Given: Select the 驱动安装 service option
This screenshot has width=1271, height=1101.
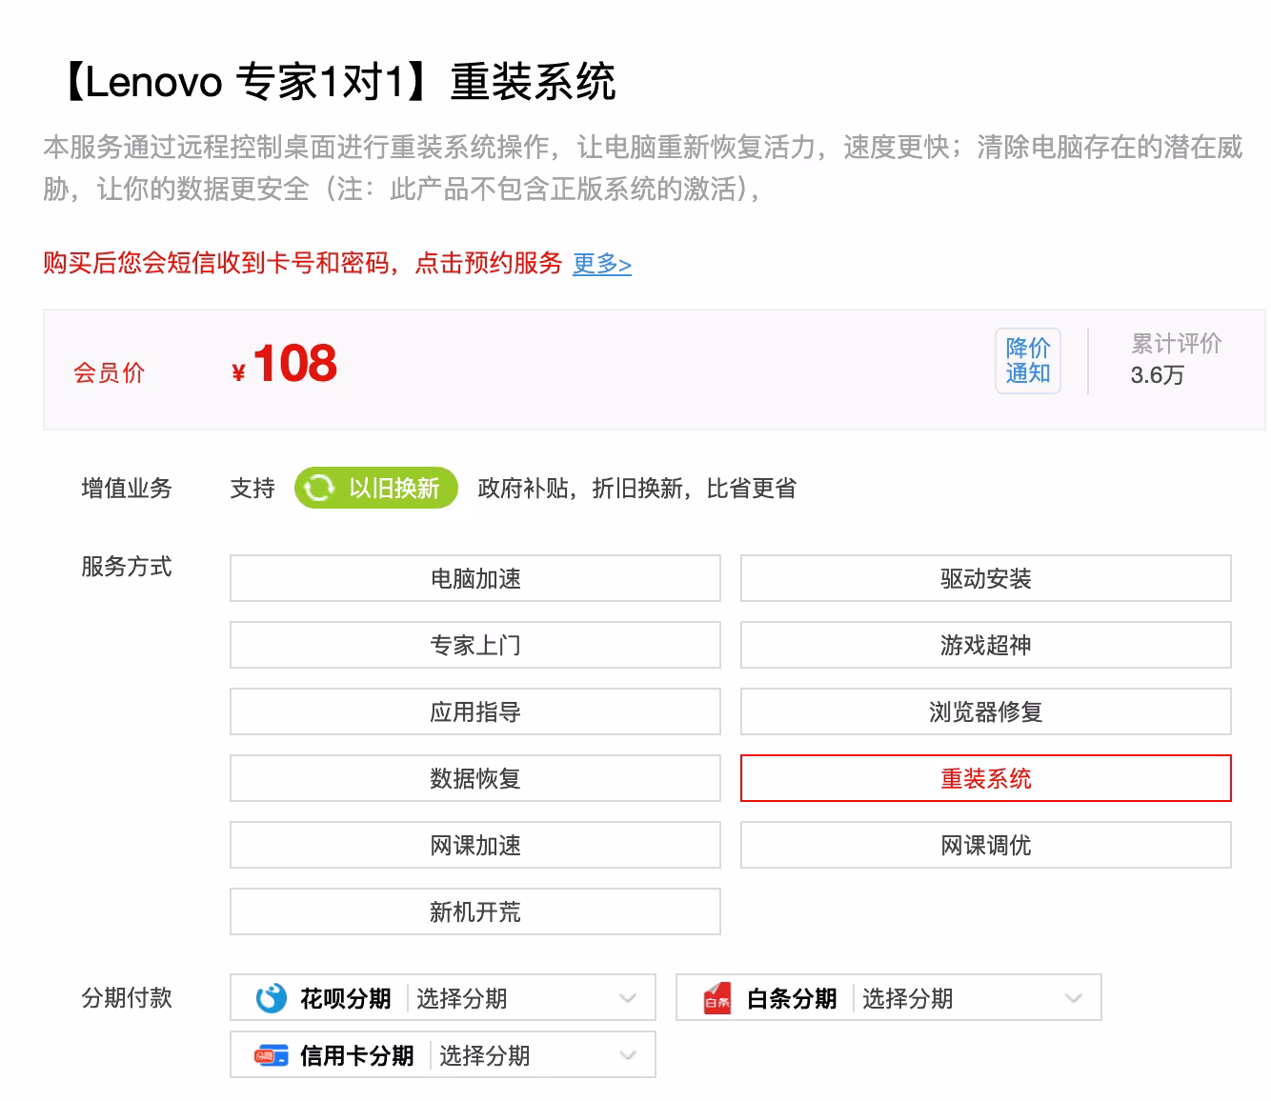Looking at the screenshot, I should [x=986, y=578].
